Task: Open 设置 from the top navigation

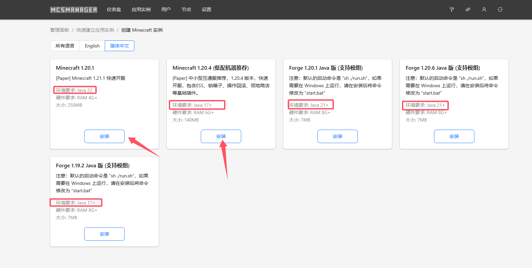Action: click(x=207, y=9)
